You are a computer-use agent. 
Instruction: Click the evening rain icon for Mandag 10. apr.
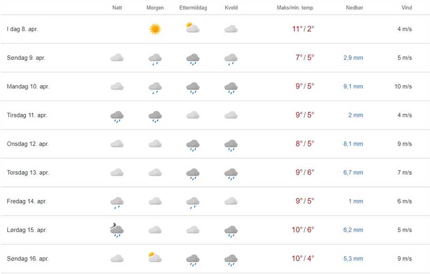[231, 87]
